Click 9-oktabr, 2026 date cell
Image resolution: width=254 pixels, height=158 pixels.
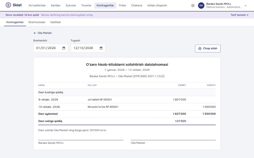click(x=48, y=100)
